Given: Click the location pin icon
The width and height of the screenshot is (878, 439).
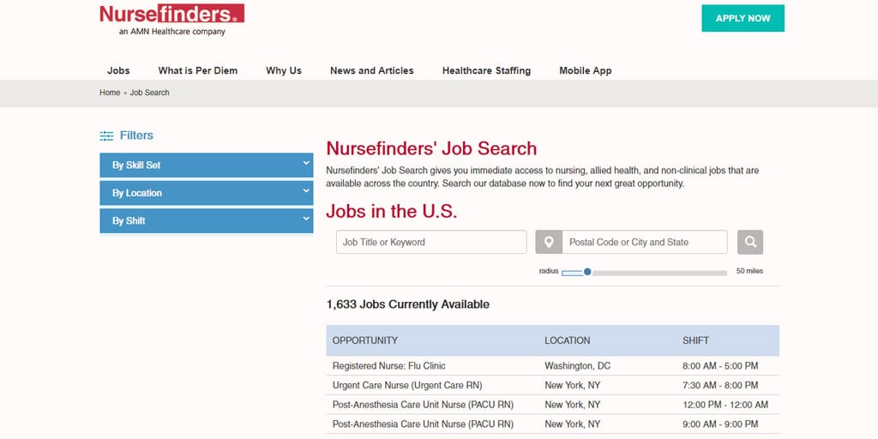Looking at the screenshot, I should pos(549,242).
